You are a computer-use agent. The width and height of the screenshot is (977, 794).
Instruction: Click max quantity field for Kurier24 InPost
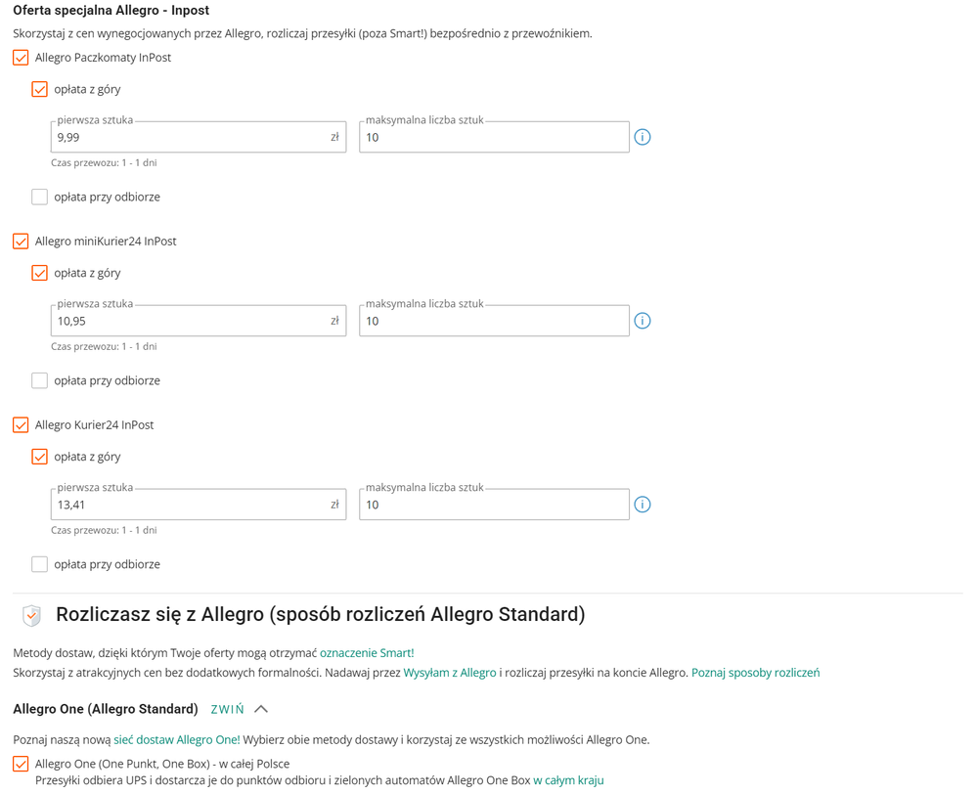(x=494, y=505)
